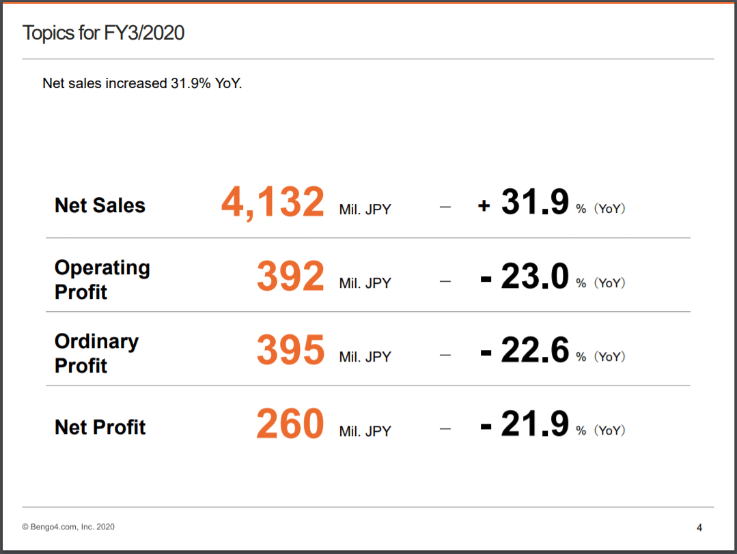Select the 260 net profit value
Image resolution: width=737 pixels, height=554 pixels.
pos(290,424)
